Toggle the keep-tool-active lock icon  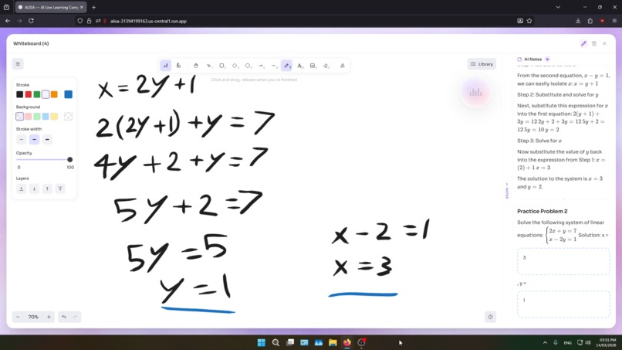pos(178,66)
